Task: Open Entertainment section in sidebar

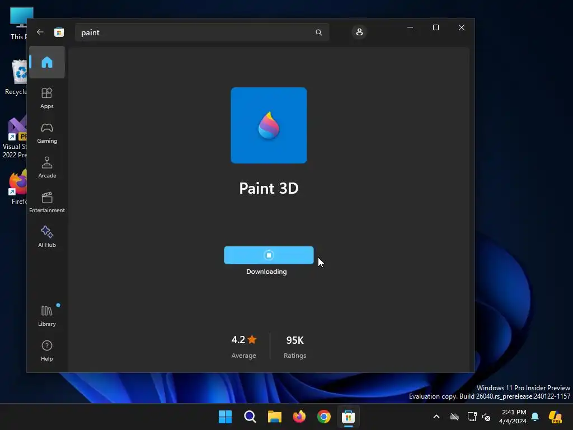Action: point(47,202)
